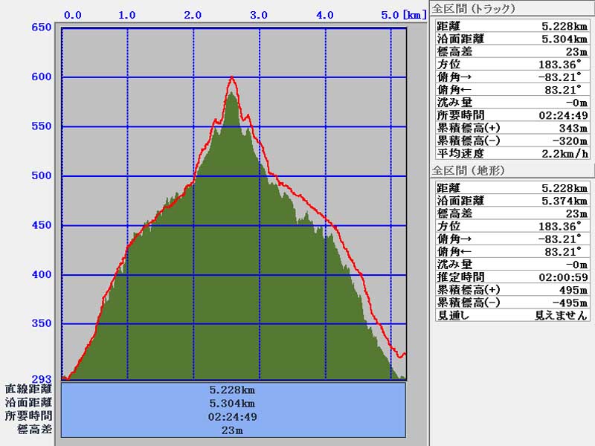Click the 650 elevation label on the vertical axis
Image resolution: width=595 pixels, height=446 pixels.
(41, 28)
